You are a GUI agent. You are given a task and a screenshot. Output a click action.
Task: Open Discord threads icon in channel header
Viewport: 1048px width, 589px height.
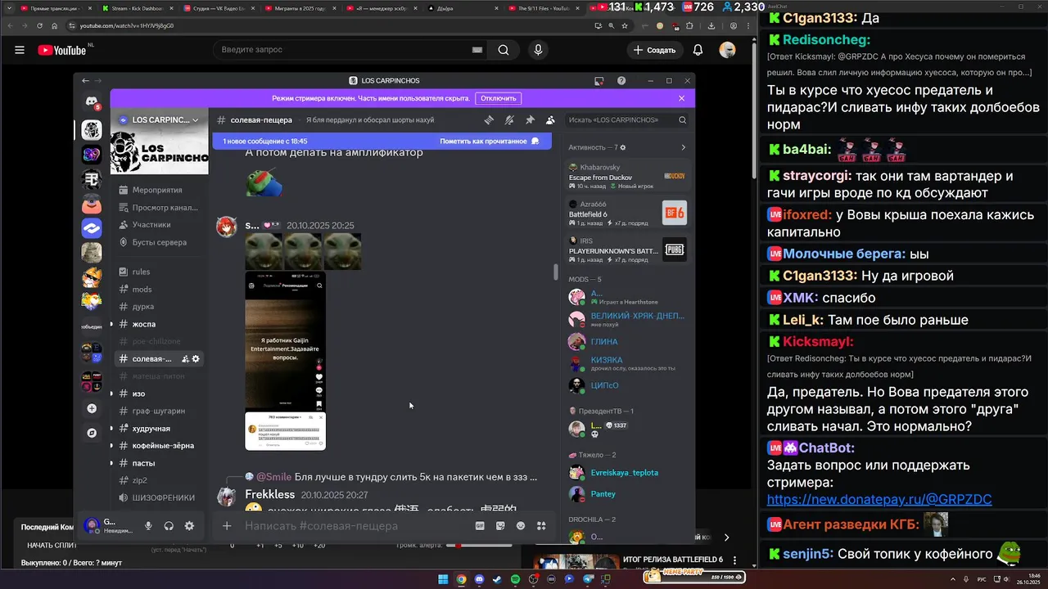pyautogui.click(x=489, y=119)
